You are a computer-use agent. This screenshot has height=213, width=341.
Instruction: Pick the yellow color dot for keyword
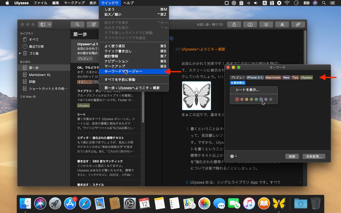click(247, 99)
